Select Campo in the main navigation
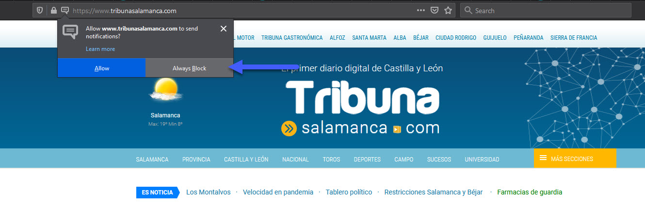645x210 pixels. click(x=404, y=159)
